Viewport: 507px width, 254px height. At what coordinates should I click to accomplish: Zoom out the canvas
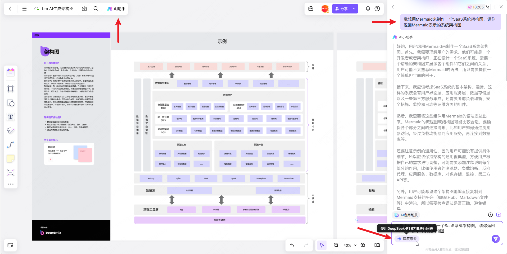[x=336, y=245]
